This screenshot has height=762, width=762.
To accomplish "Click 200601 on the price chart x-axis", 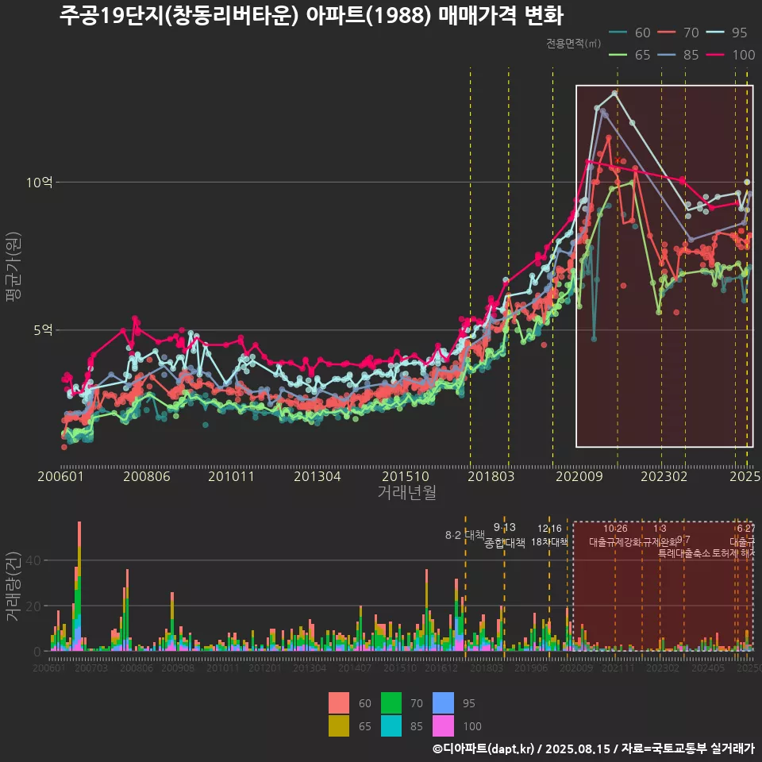I will (x=61, y=476).
